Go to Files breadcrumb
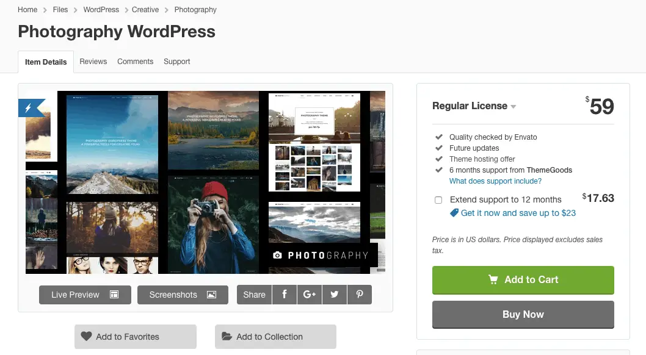646x355 pixels. [60, 10]
